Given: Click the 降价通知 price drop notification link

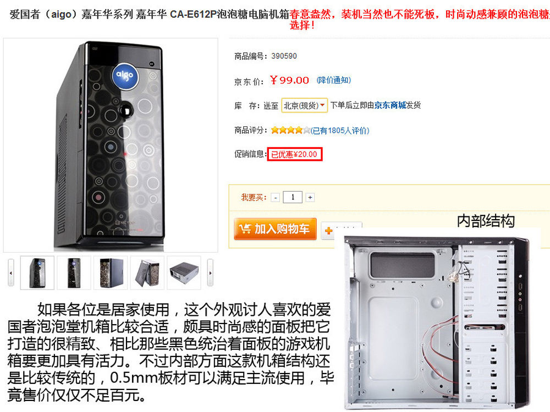Looking at the screenshot, I should click(x=334, y=80).
